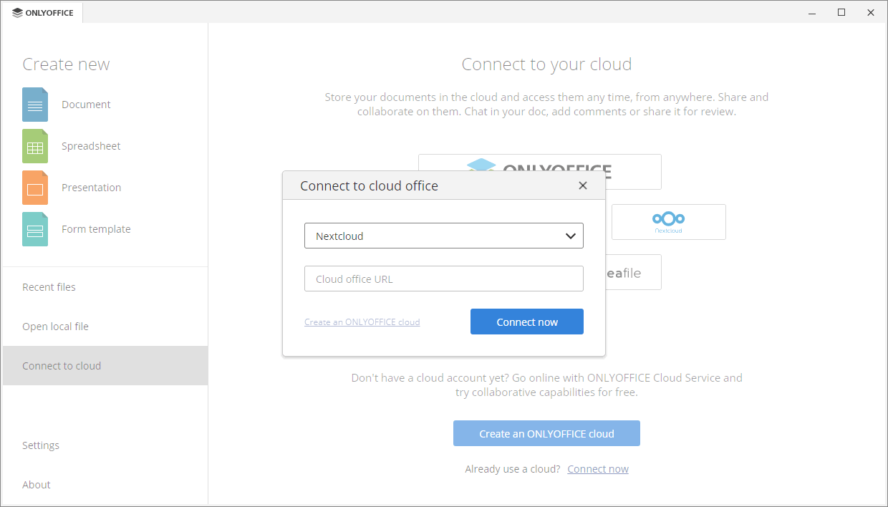Click Create an ONLYOFFICE cloud link in dialog

[362, 322]
